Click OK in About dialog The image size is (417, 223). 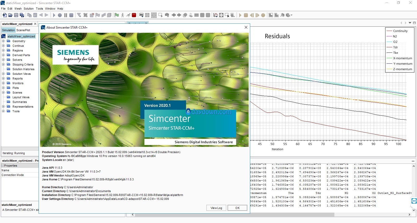pos(237,208)
